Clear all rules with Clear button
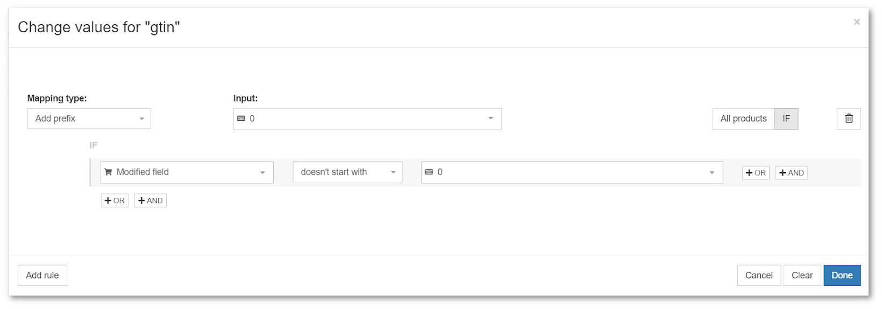Screen dimensions: 882x309 pyautogui.click(x=802, y=275)
